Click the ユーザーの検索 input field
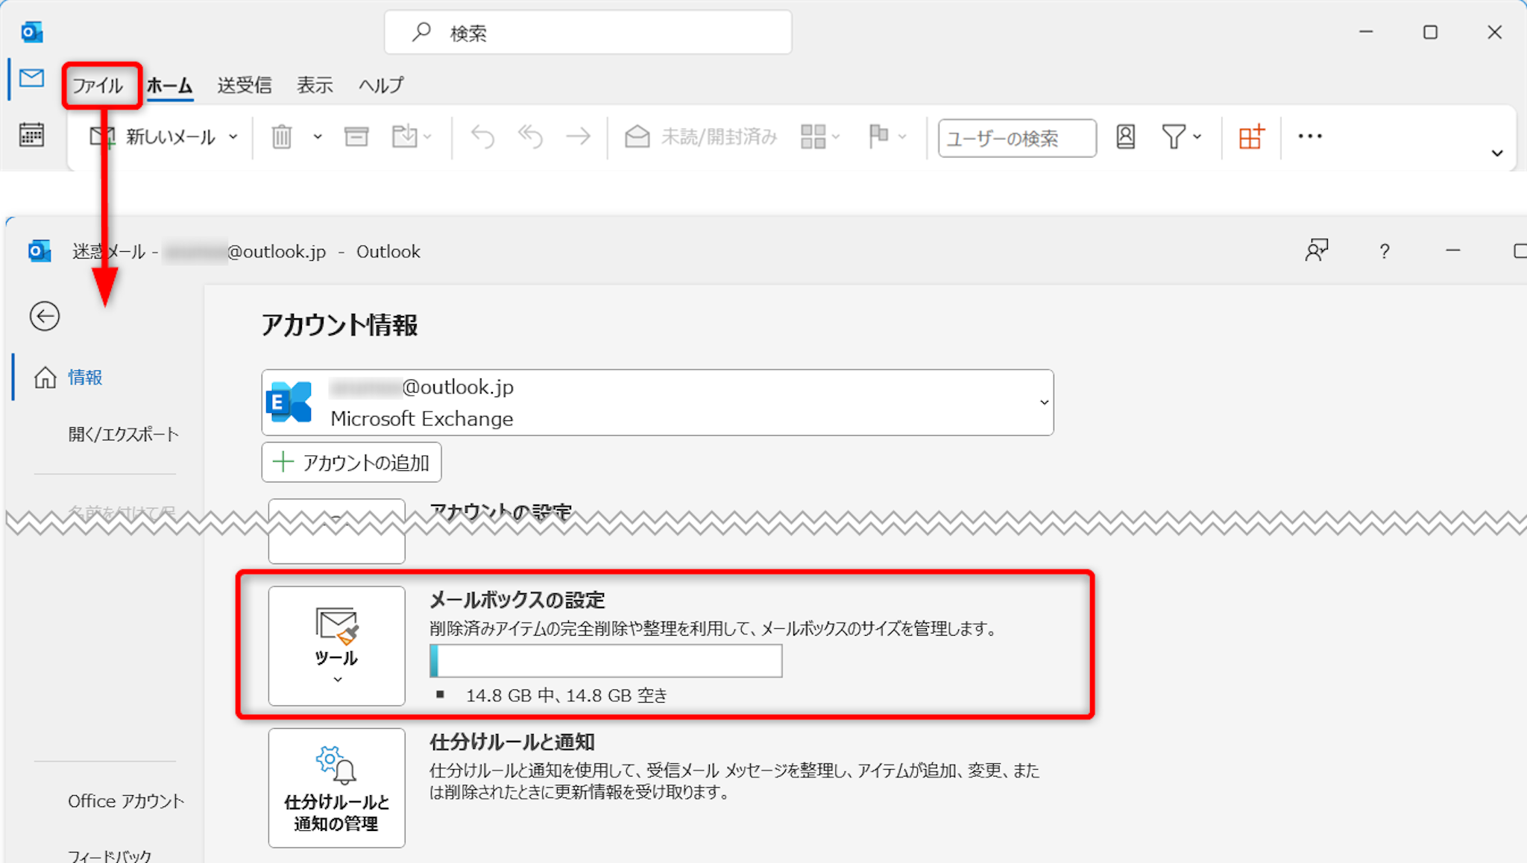 [x=1016, y=139]
